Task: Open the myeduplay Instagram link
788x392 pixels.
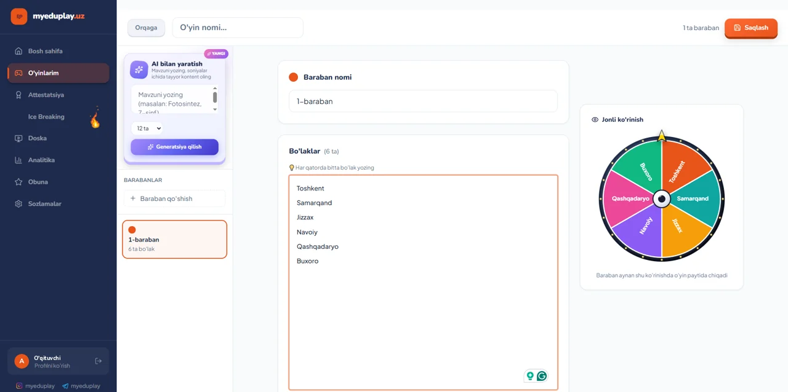Action: [x=35, y=386]
